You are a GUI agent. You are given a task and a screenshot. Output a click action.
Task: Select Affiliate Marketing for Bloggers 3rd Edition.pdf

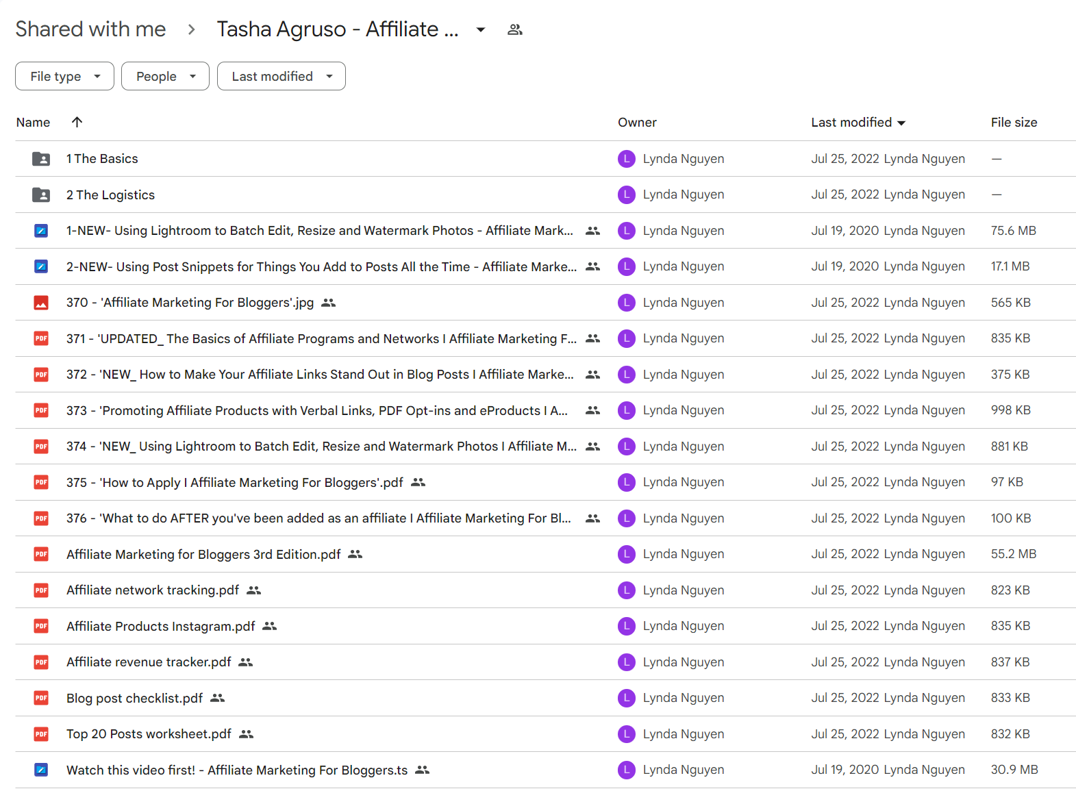coord(203,554)
